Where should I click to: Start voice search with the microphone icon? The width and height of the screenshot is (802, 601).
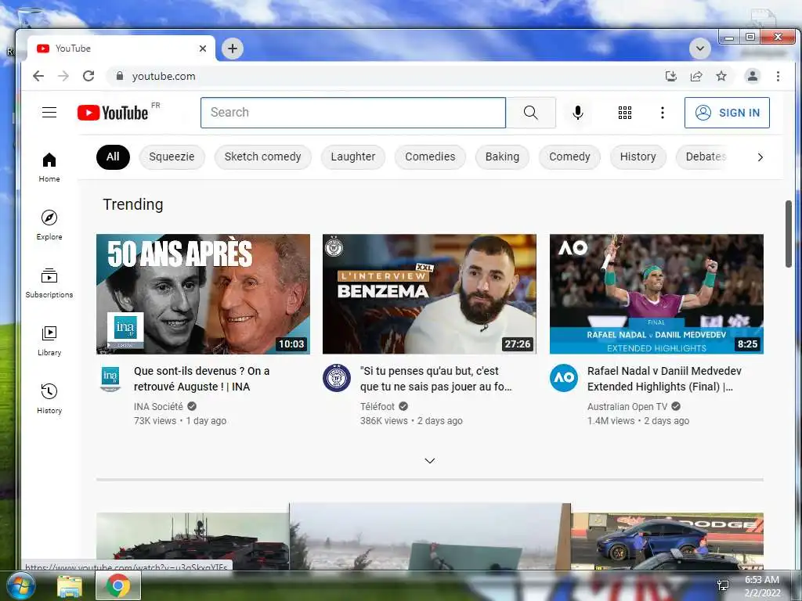[x=577, y=113]
